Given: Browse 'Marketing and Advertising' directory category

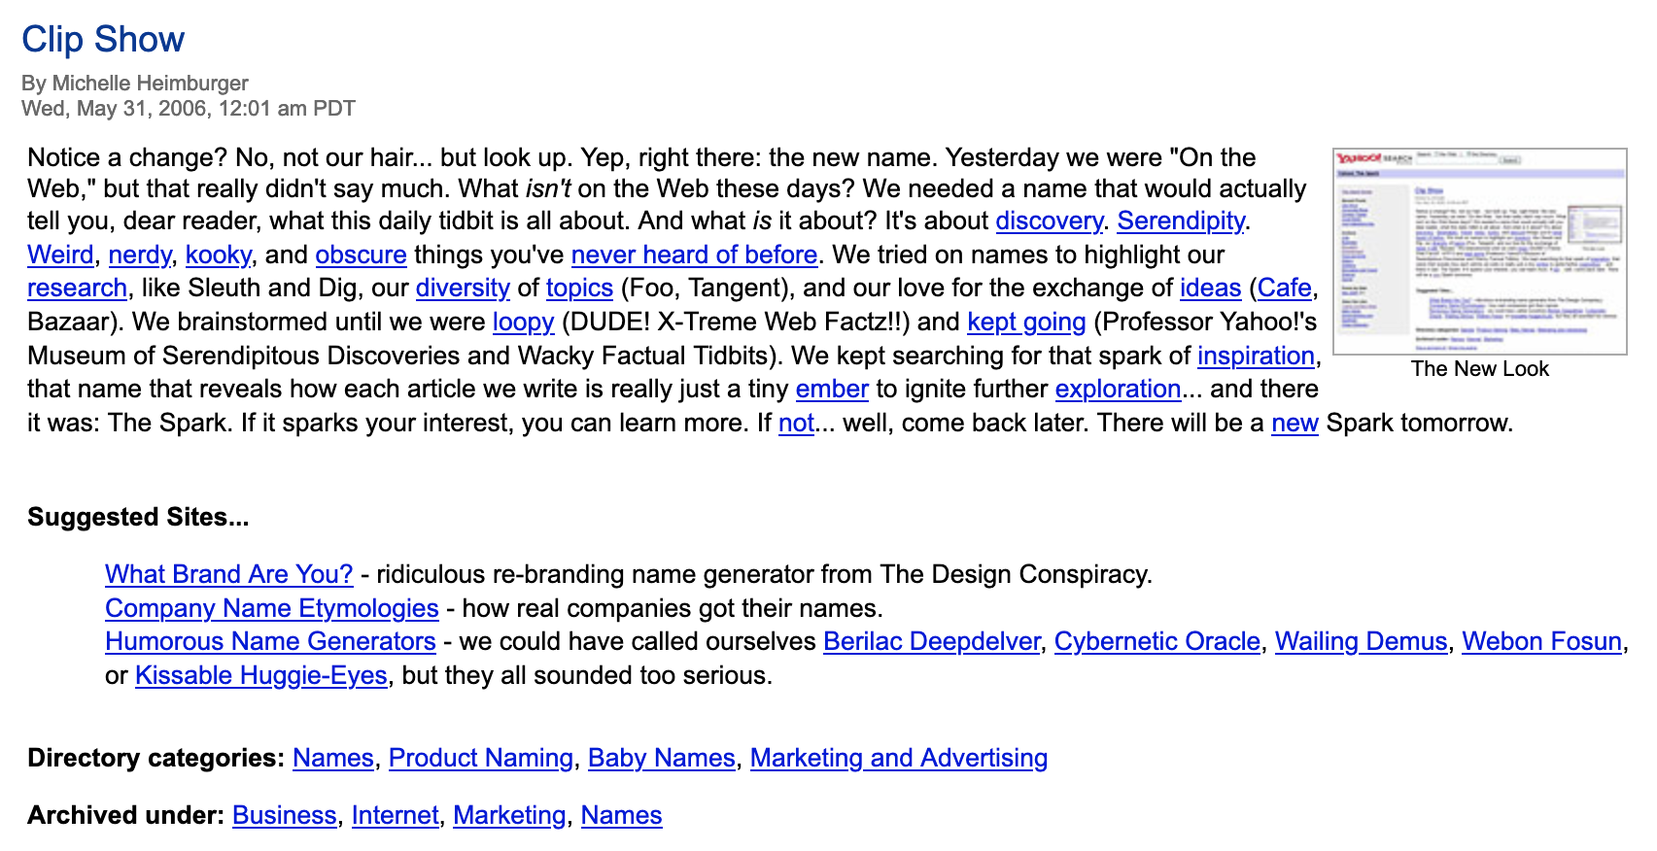Looking at the screenshot, I should tap(898, 758).
